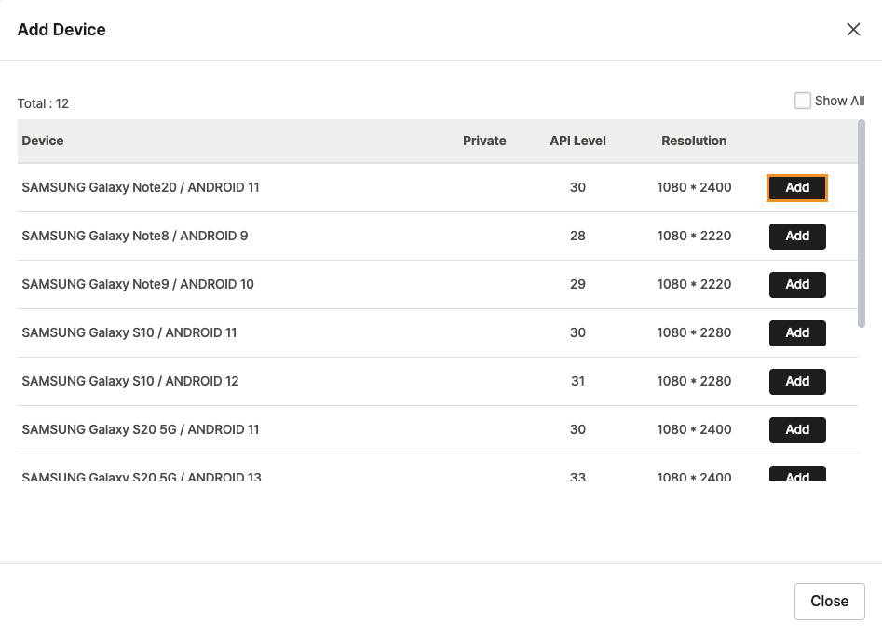Click the Resolution column header
The width and height of the screenshot is (882, 637).
(694, 142)
